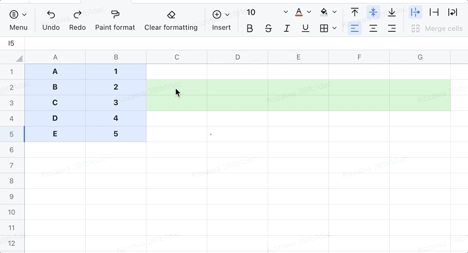Expand the font color options arrow
Viewport: 468px width, 253px height.
309,12
